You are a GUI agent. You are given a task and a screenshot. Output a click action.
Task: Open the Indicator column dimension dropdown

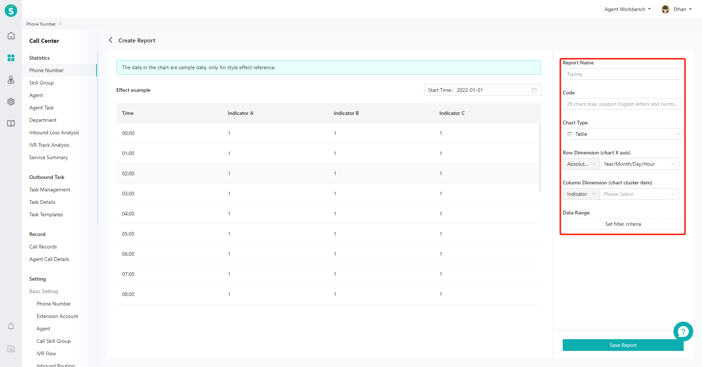pyautogui.click(x=581, y=194)
